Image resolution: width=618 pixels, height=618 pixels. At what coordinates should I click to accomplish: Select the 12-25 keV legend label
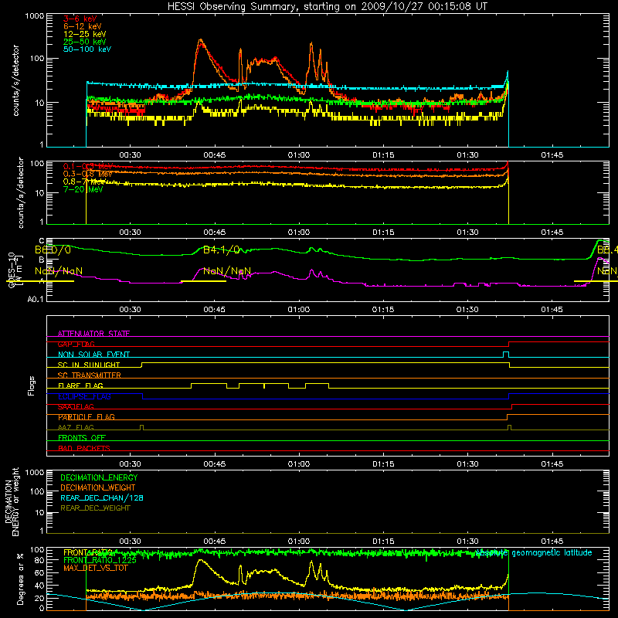coord(85,34)
